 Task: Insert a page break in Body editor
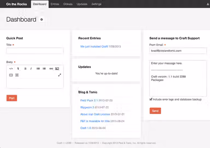point(17,75)
